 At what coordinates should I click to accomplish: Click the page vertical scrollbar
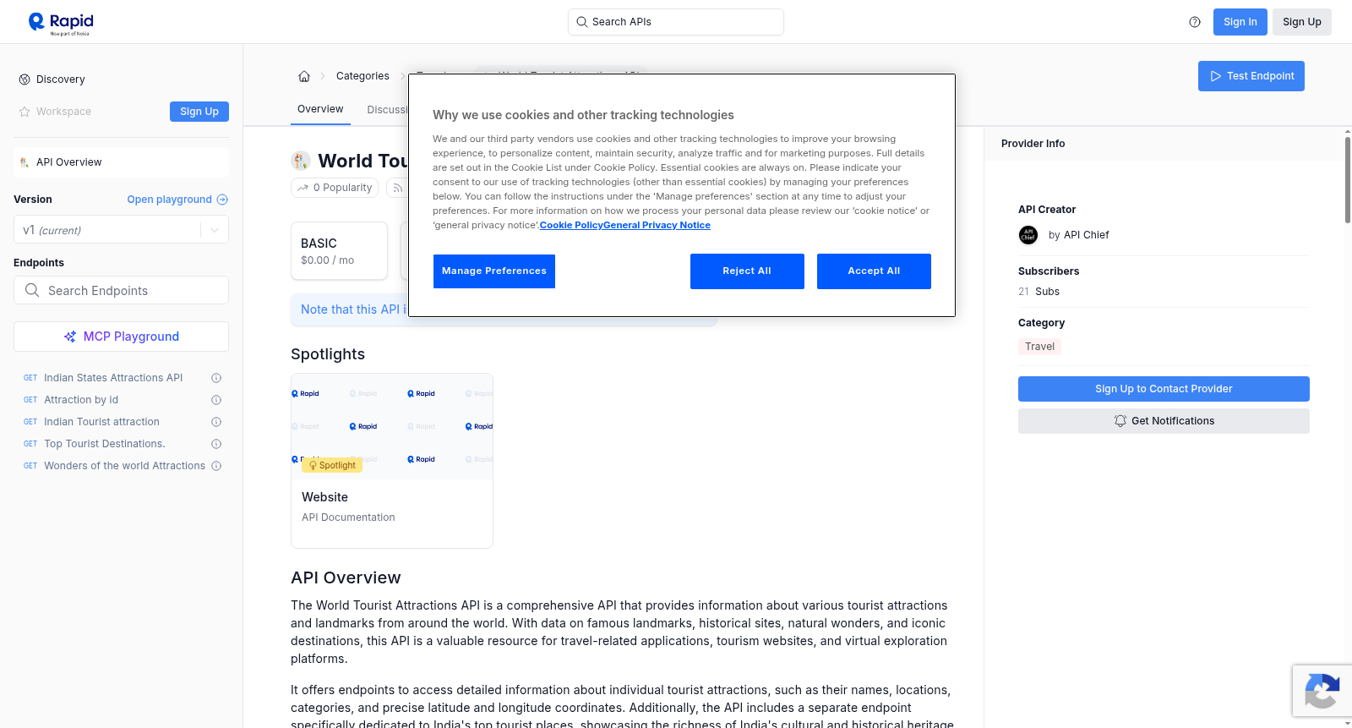point(1347,180)
